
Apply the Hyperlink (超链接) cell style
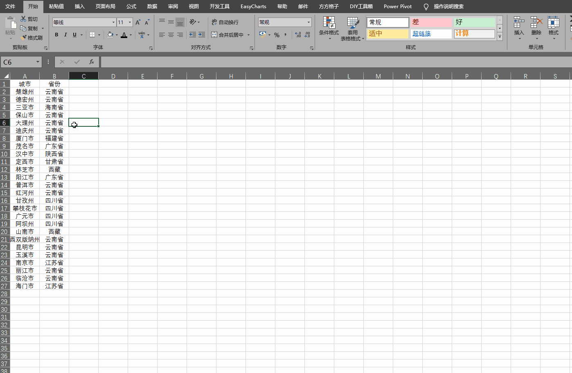coord(431,34)
